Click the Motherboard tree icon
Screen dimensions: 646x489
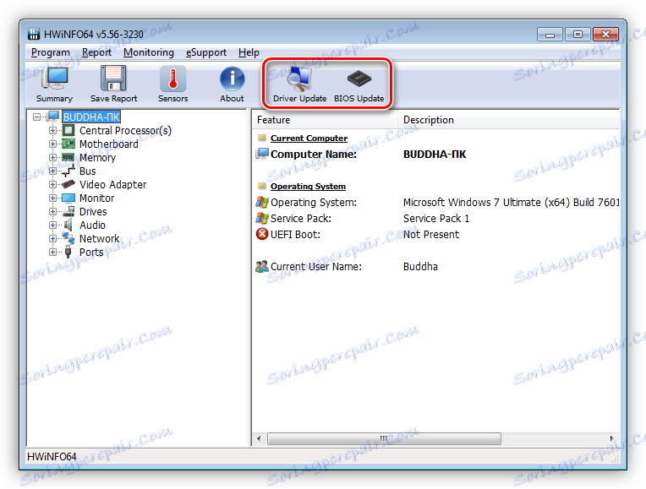[68, 144]
